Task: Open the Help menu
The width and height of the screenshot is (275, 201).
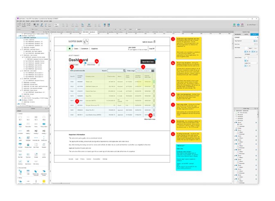Action: (50, 21)
